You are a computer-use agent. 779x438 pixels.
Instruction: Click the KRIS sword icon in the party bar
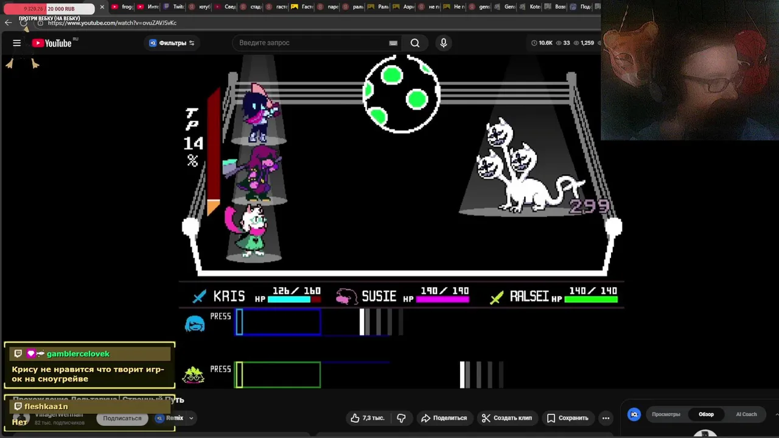pyautogui.click(x=200, y=297)
